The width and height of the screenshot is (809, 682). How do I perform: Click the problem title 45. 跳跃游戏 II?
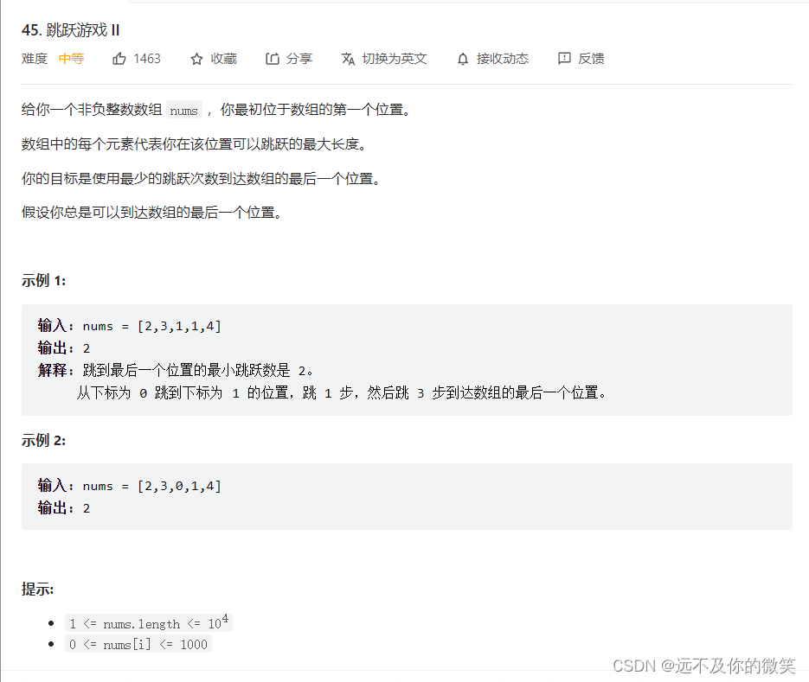pyautogui.click(x=71, y=30)
